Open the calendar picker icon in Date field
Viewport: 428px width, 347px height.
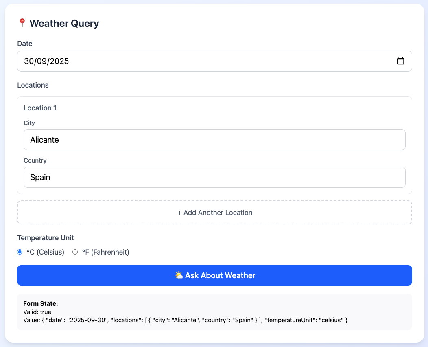[400, 61]
